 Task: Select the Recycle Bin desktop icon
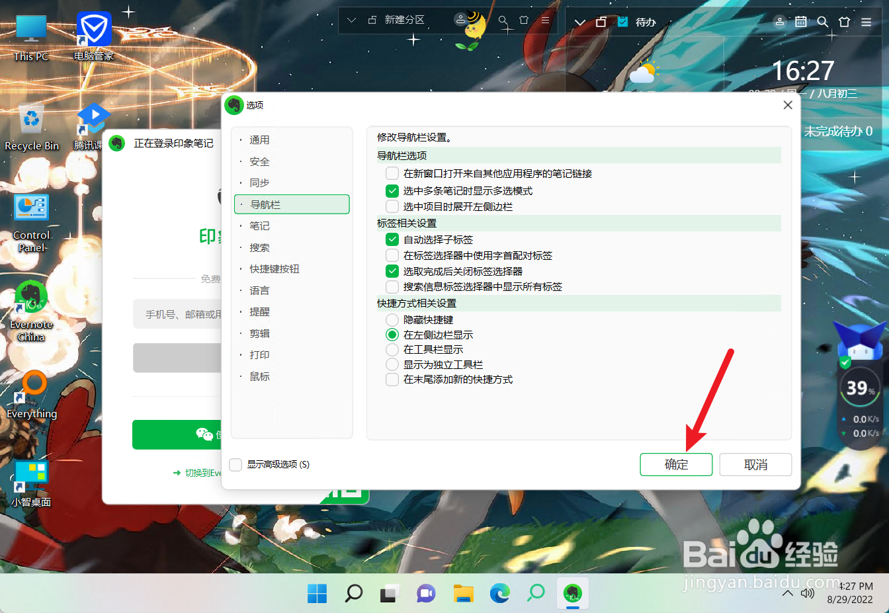tap(31, 128)
